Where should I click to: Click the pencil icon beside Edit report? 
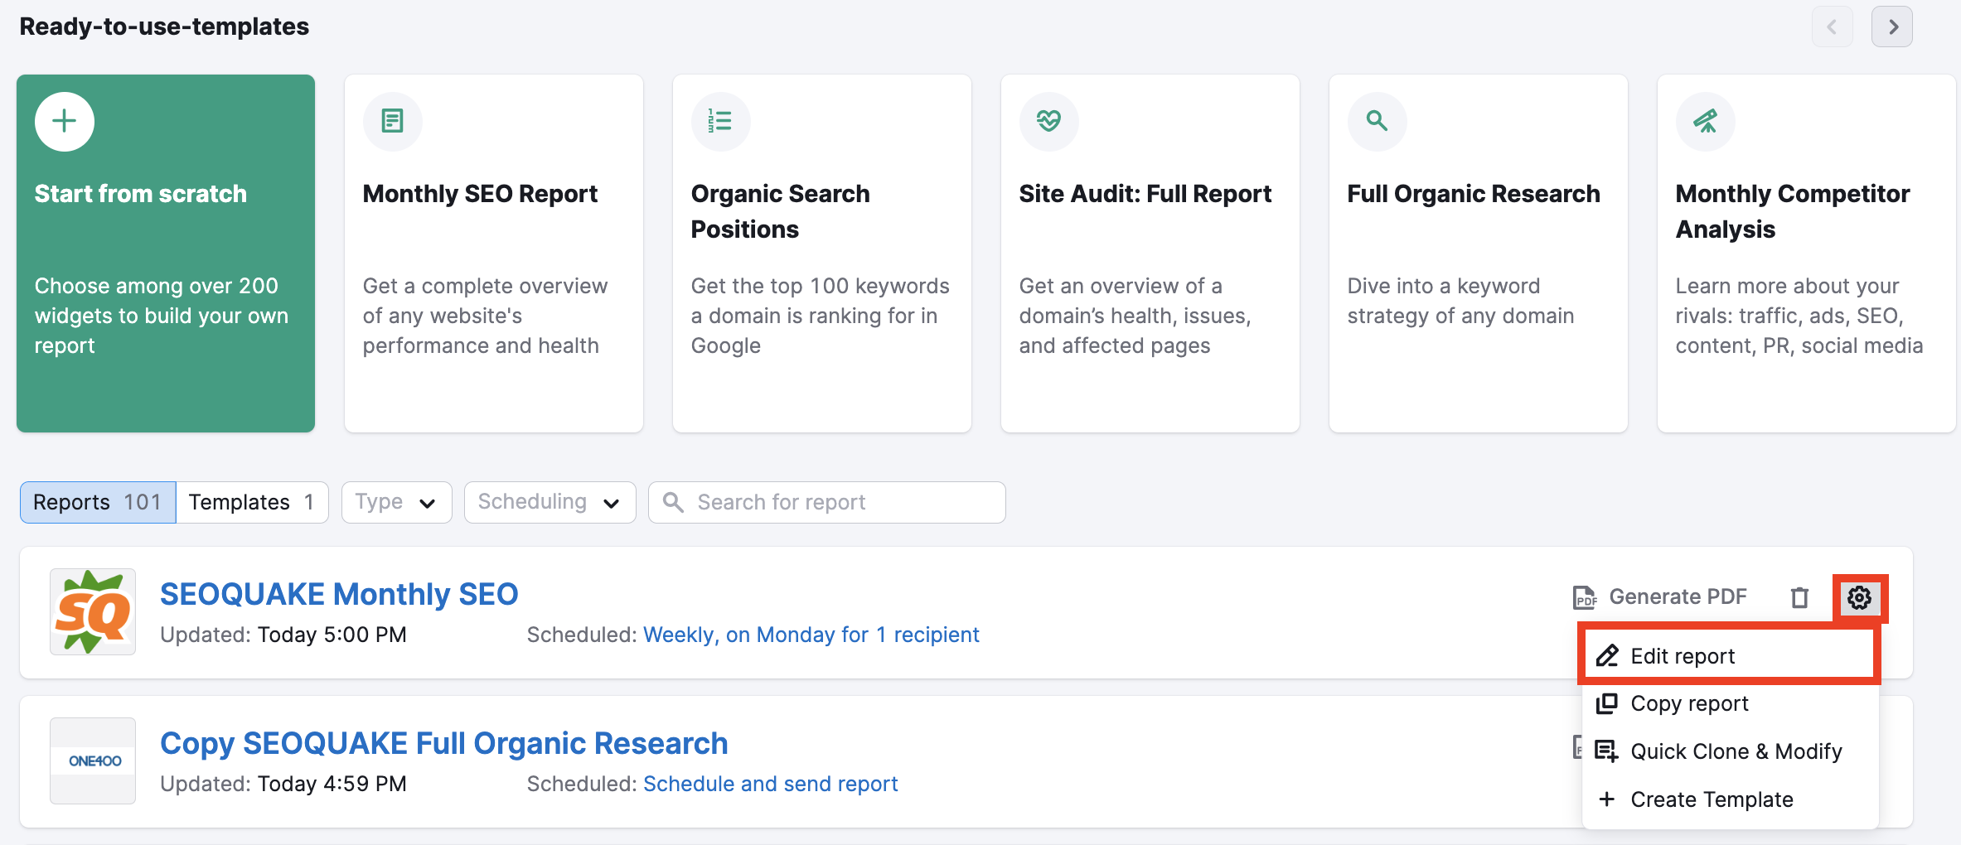point(1607,656)
